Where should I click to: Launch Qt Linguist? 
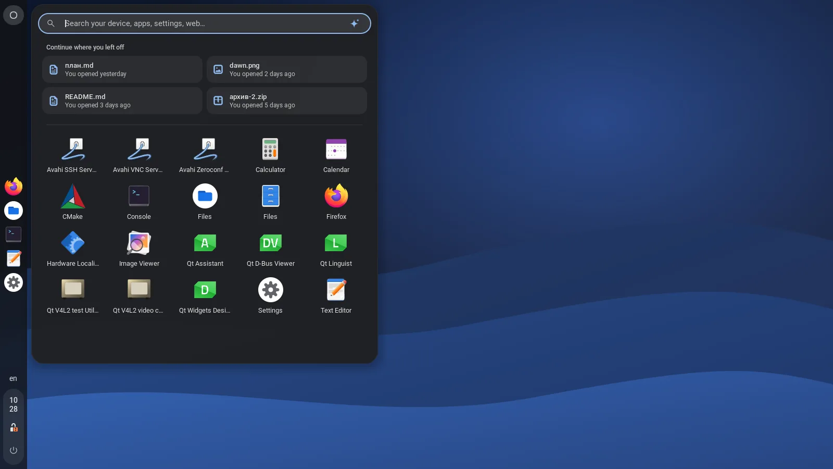[336, 249]
